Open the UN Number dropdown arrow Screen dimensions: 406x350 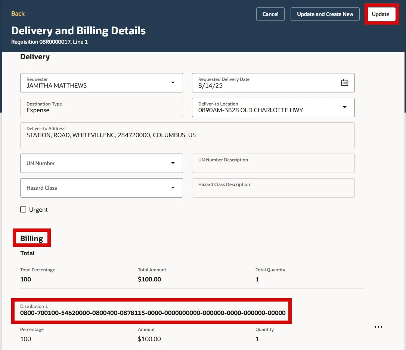tap(173, 163)
